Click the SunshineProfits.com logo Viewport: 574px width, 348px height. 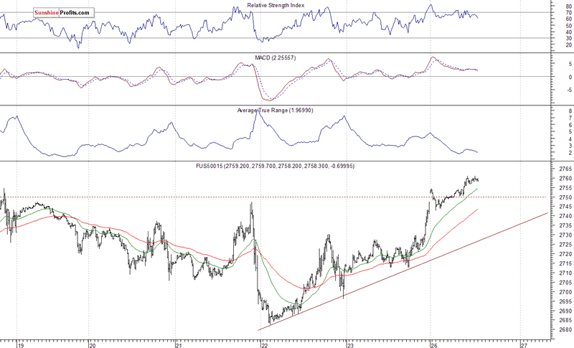point(63,13)
